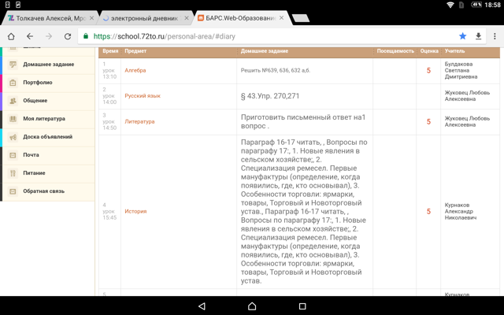The width and height of the screenshot is (504, 315).
Task: Click the История subject link
Action: tap(135, 211)
